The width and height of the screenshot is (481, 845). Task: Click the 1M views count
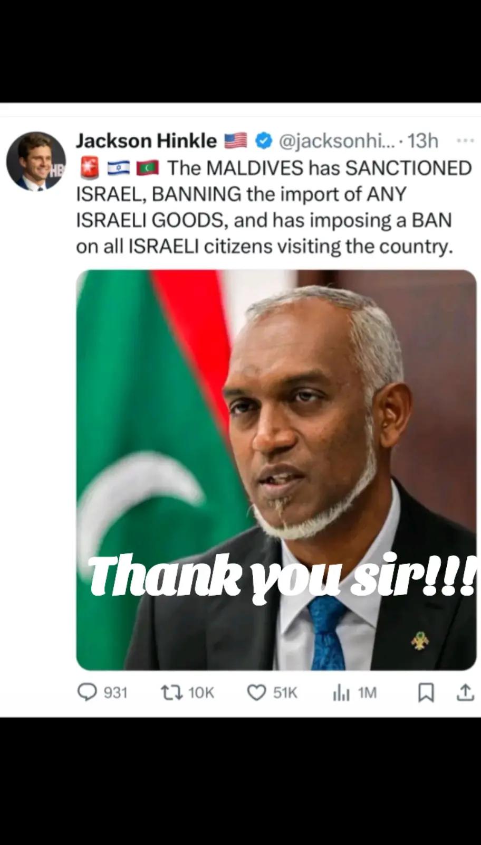click(367, 693)
